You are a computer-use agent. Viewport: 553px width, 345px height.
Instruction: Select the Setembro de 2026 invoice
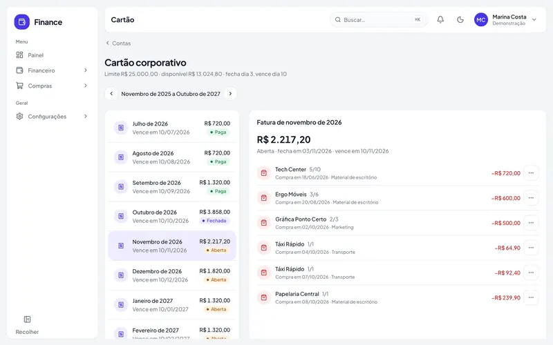click(x=171, y=187)
